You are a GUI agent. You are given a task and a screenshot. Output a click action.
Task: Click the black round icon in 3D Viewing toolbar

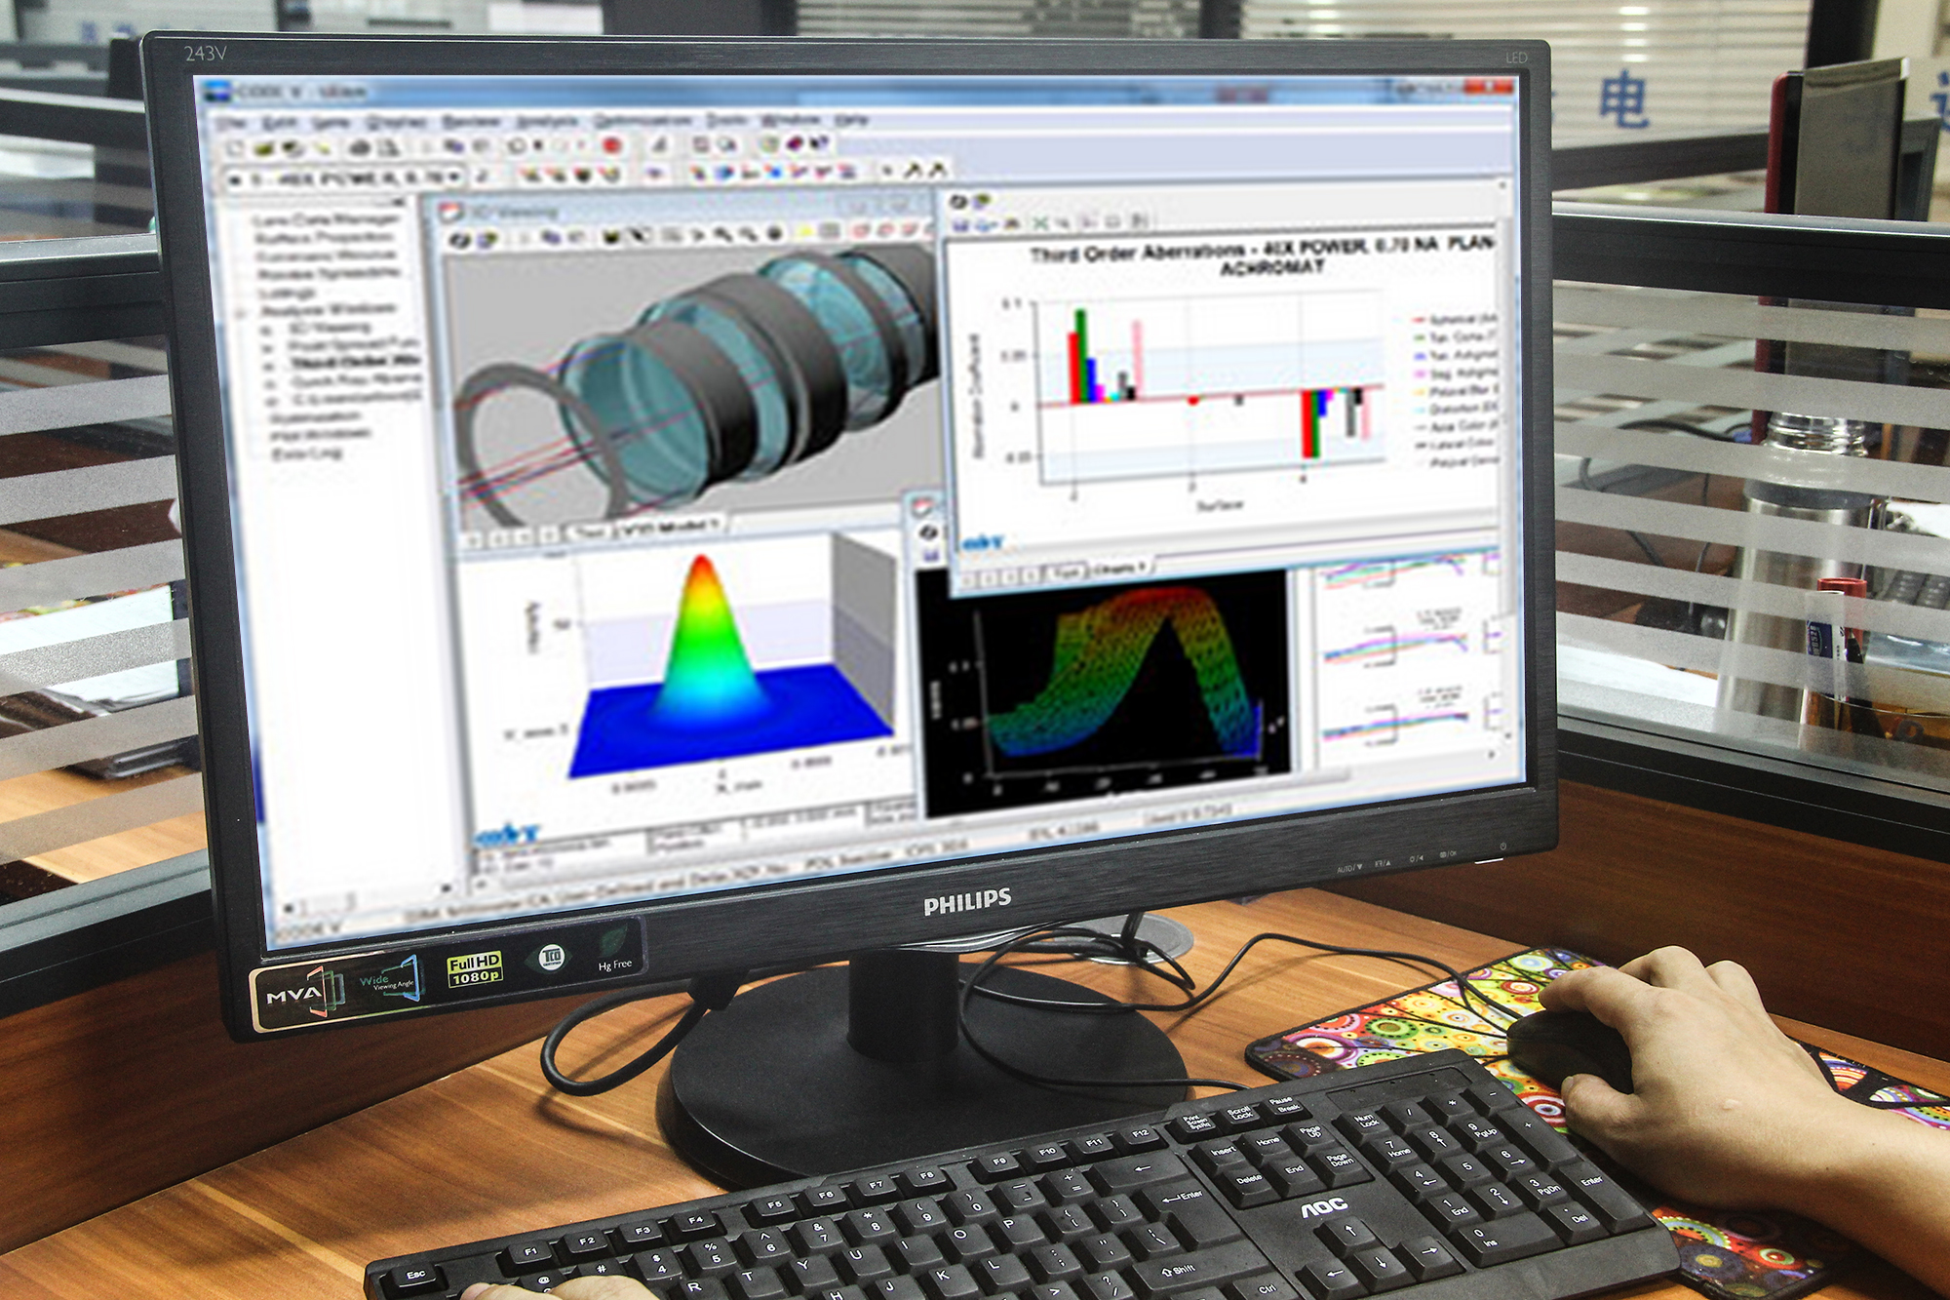point(774,233)
